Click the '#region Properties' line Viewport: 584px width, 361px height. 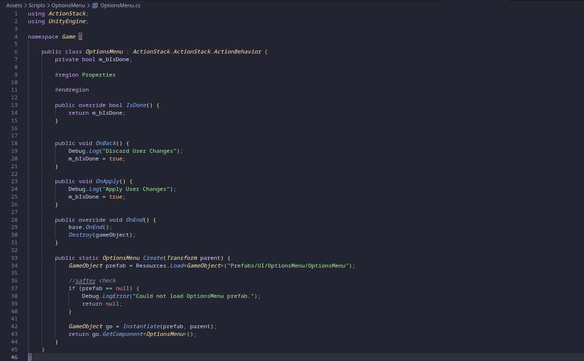(85, 75)
